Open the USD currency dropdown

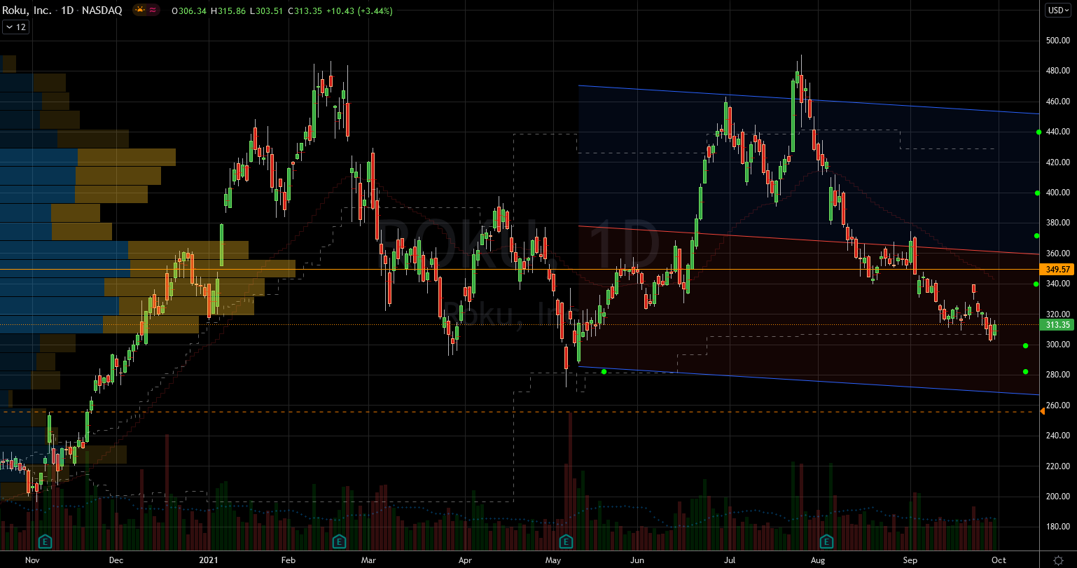click(x=1059, y=11)
